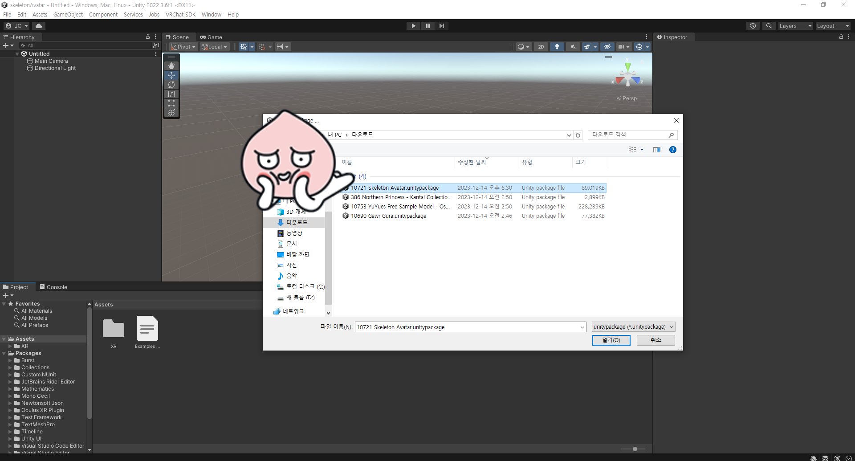855x461 pixels.
Task: Click the cloud services icon
Action: [x=39, y=26]
